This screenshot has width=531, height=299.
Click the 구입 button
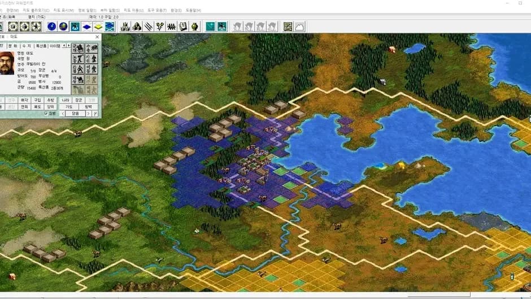click(37, 101)
